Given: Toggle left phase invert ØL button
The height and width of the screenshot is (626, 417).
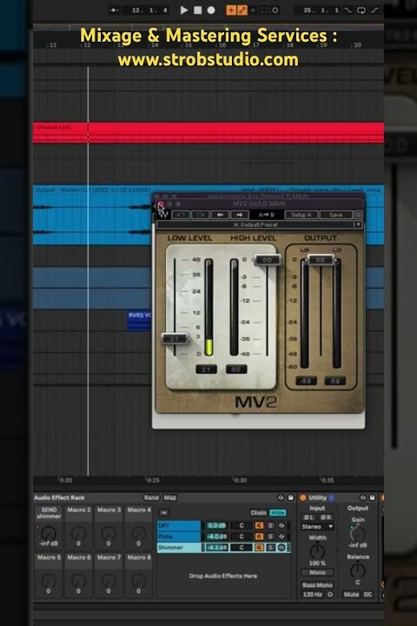Looking at the screenshot, I should tap(308, 517).
